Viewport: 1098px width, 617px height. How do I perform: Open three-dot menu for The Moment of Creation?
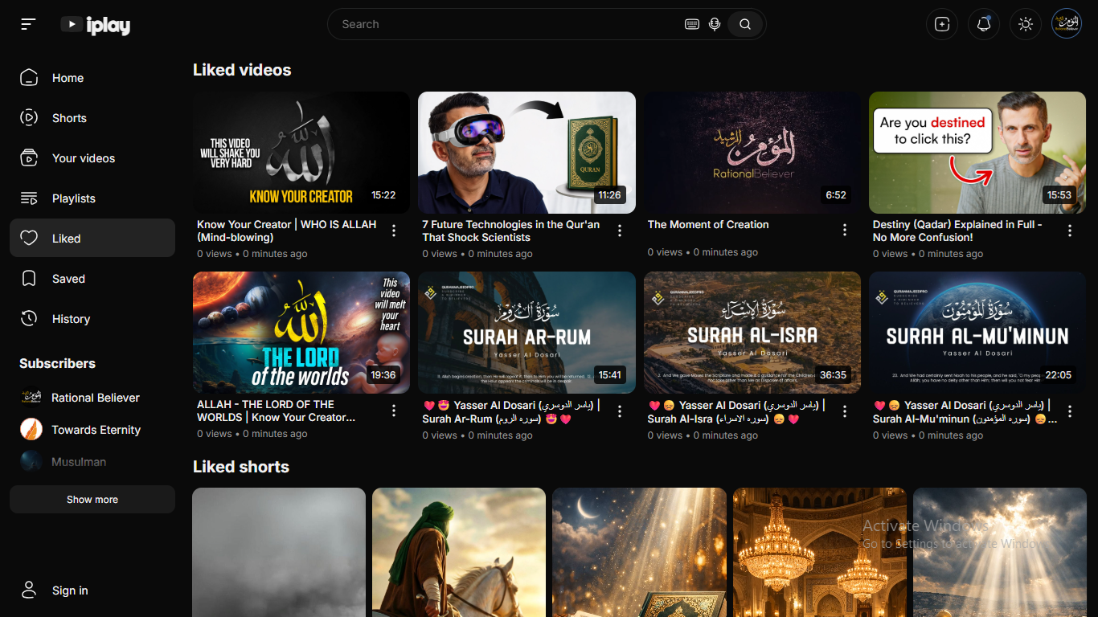(x=845, y=231)
